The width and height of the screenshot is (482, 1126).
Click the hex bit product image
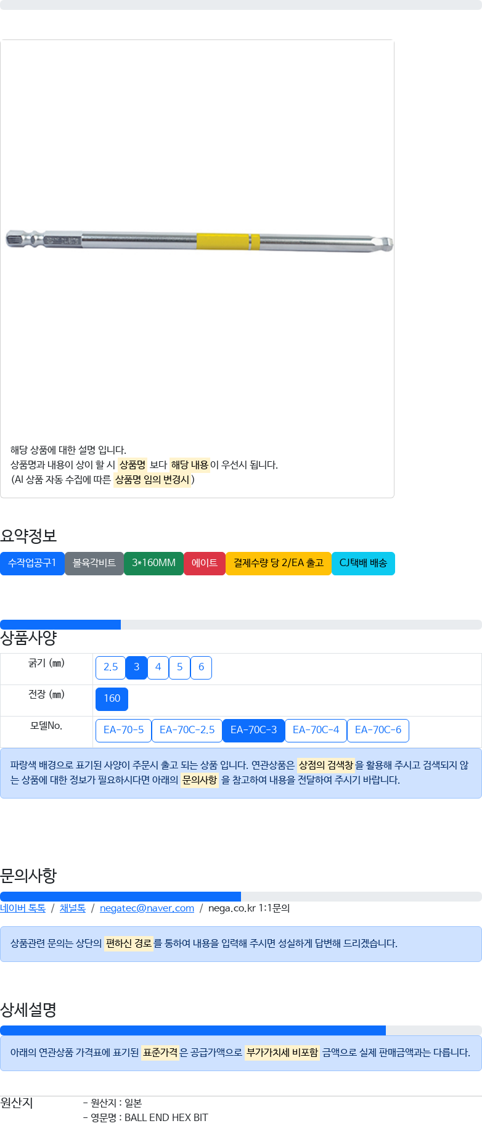coord(199,241)
